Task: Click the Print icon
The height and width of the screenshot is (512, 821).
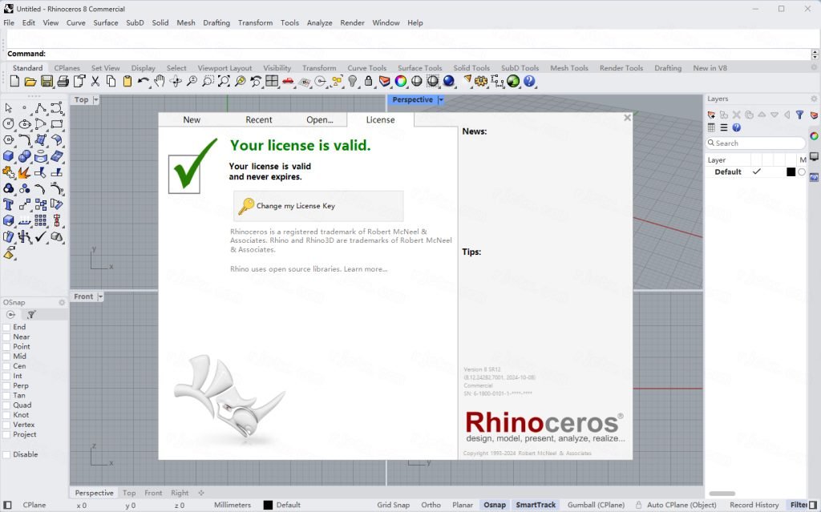Action: coord(63,81)
